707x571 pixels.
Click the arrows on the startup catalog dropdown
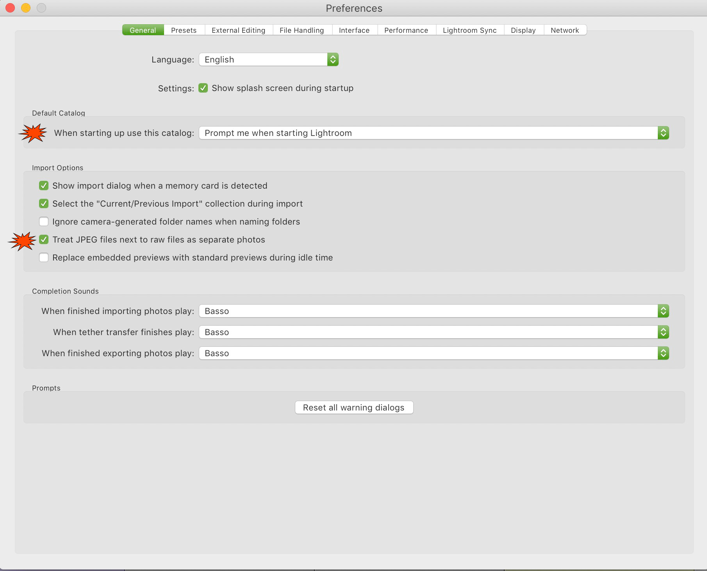[663, 133]
